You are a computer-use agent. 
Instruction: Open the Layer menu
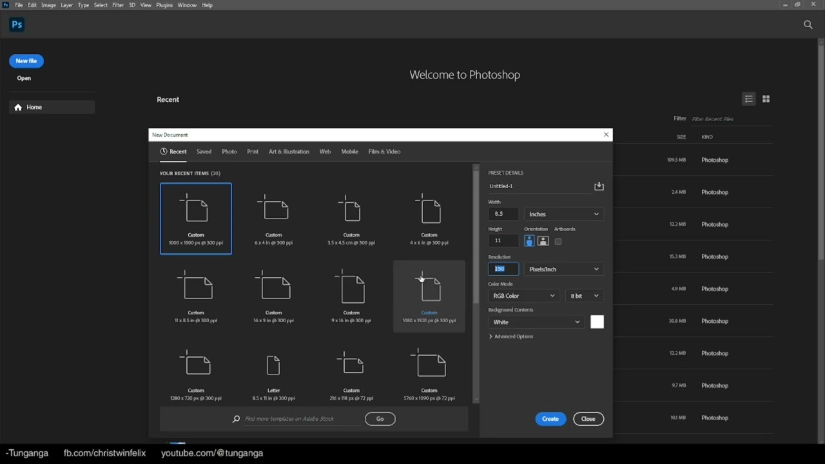[66, 5]
